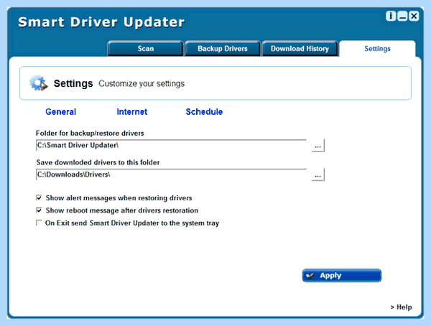Screen dimensions: 431x326
Task: Select the Settings tab
Action: (377, 49)
